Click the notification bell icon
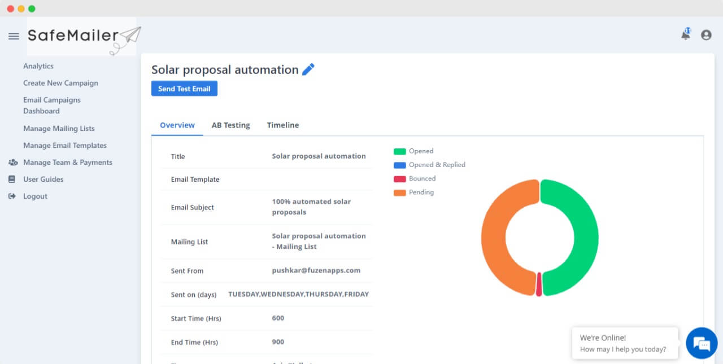This screenshot has width=723, height=364. pyautogui.click(x=686, y=34)
